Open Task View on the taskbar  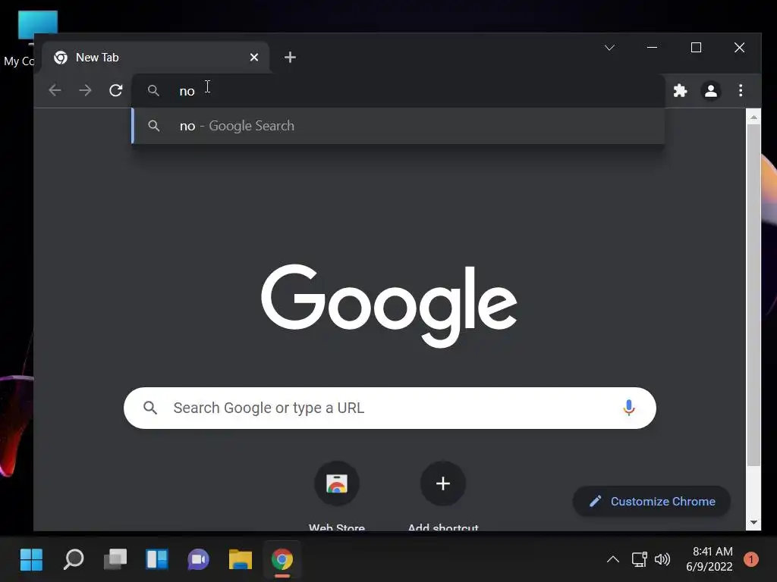pos(115,560)
